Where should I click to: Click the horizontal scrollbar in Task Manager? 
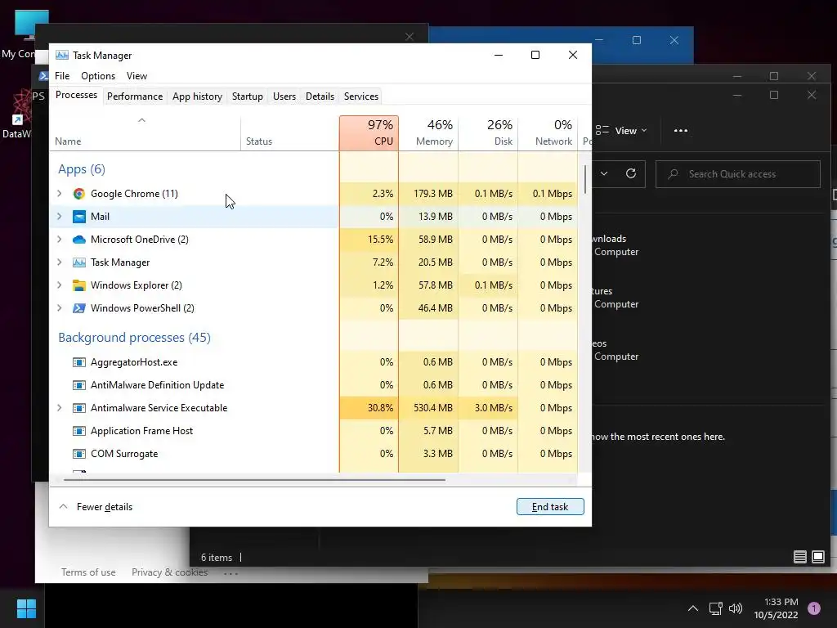click(x=255, y=479)
